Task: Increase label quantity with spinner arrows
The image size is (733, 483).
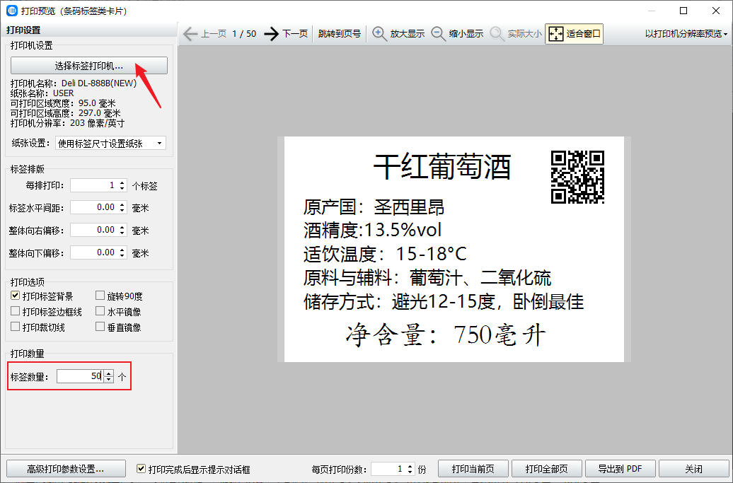Action: point(108,373)
